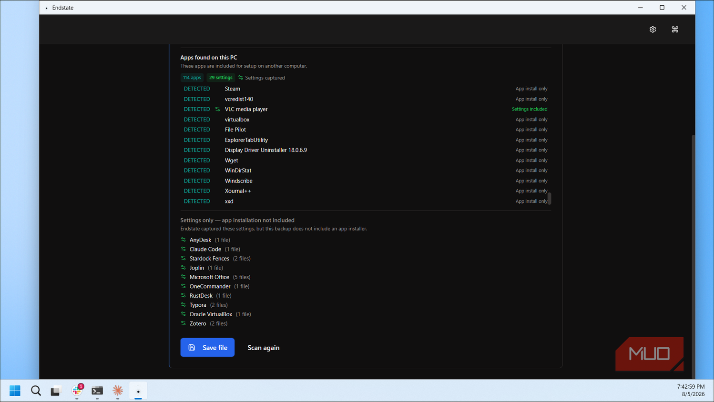Click the Zotero settings entry
The width and height of the screenshot is (714, 402).
204,323
